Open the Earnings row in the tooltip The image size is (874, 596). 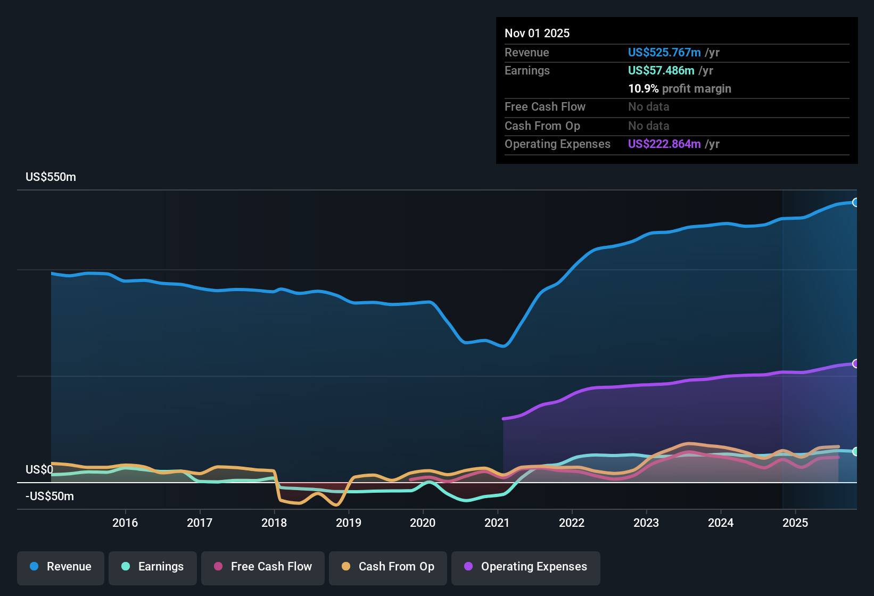(527, 70)
